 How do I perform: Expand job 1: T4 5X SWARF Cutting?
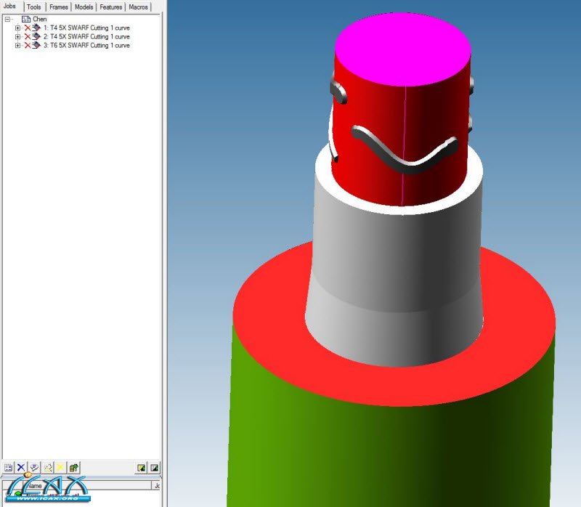pos(17,28)
